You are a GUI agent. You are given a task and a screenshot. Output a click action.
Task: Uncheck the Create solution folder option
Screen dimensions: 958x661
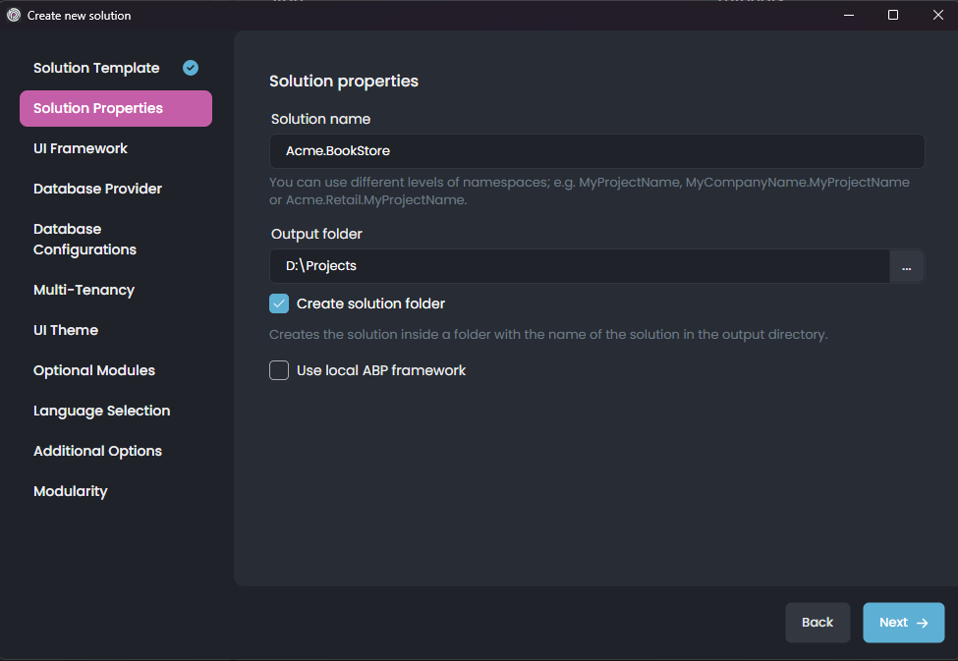tap(278, 303)
